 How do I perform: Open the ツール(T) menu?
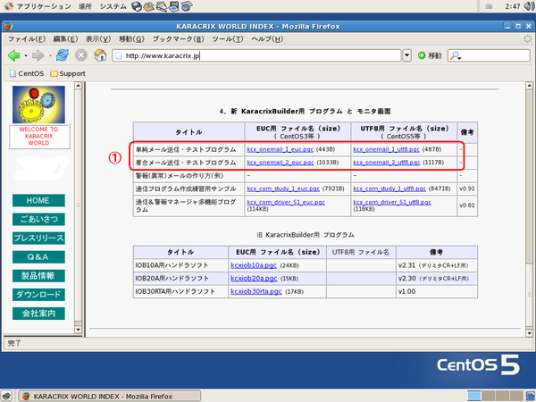click(x=228, y=39)
